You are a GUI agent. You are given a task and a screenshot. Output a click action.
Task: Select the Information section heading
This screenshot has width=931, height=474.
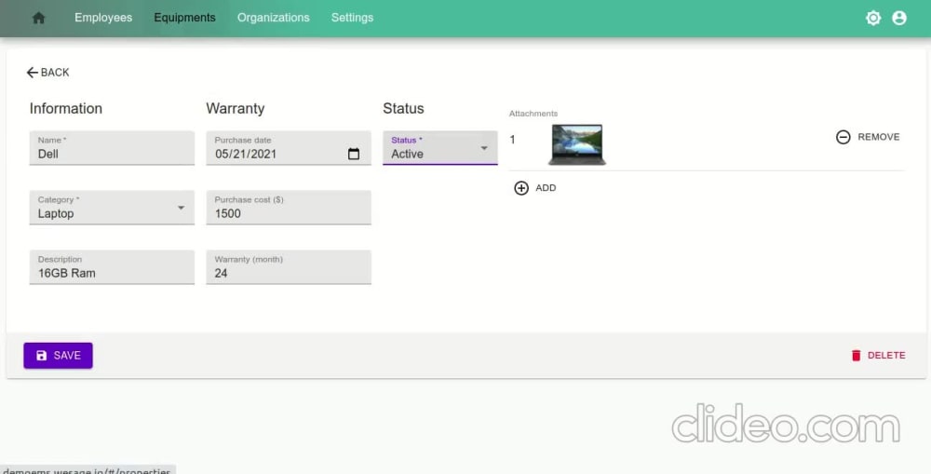[x=66, y=109]
